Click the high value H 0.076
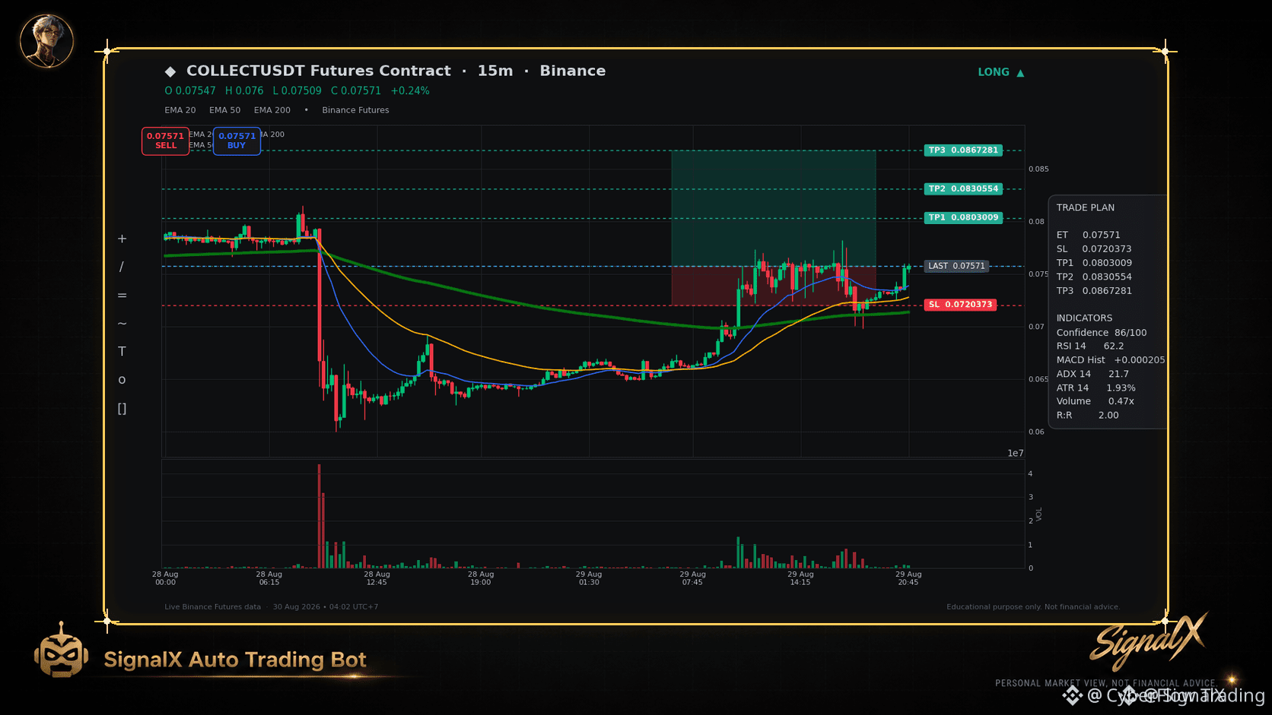Image resolution: width=1272 pixels, height=715 pixels. tap(244, 90)
